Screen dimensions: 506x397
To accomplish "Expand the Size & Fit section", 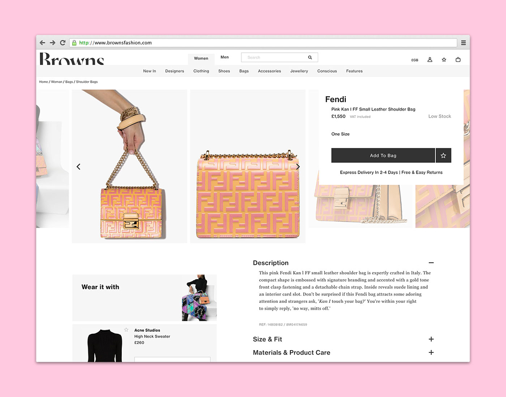I will tap(431, 339).
